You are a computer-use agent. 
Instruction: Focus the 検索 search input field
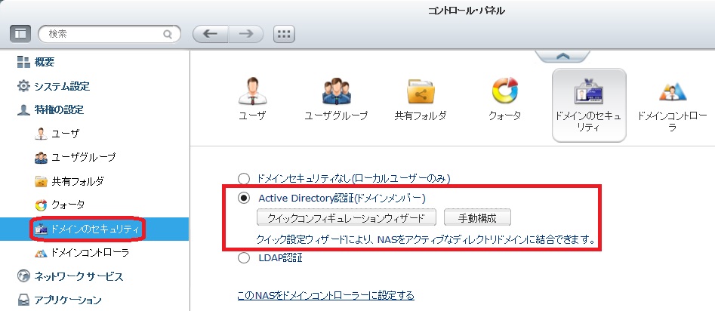pos(109,34)
